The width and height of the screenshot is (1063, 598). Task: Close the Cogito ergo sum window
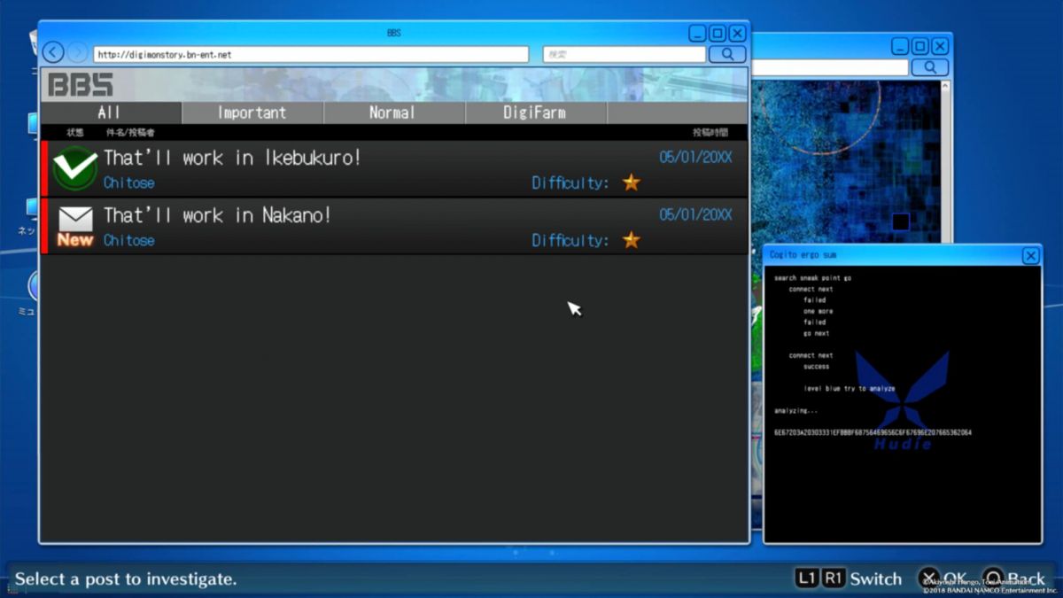click(x=1030, y=255)
